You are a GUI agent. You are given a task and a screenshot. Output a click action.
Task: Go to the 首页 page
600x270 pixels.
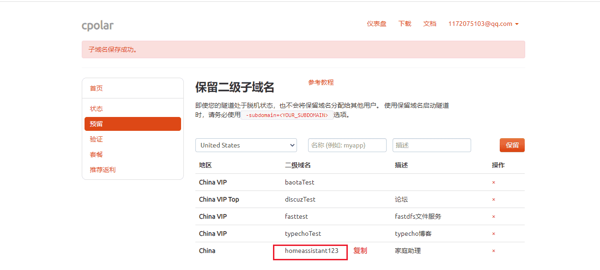(x=96, y=88)
